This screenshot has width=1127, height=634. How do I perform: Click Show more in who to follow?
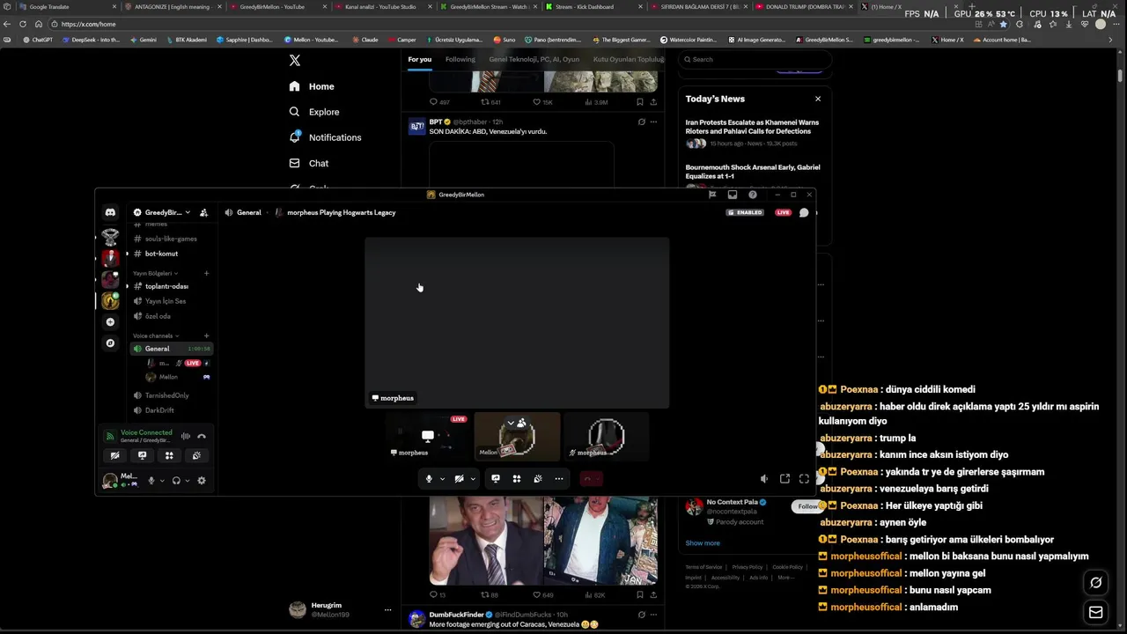point(703,543)
